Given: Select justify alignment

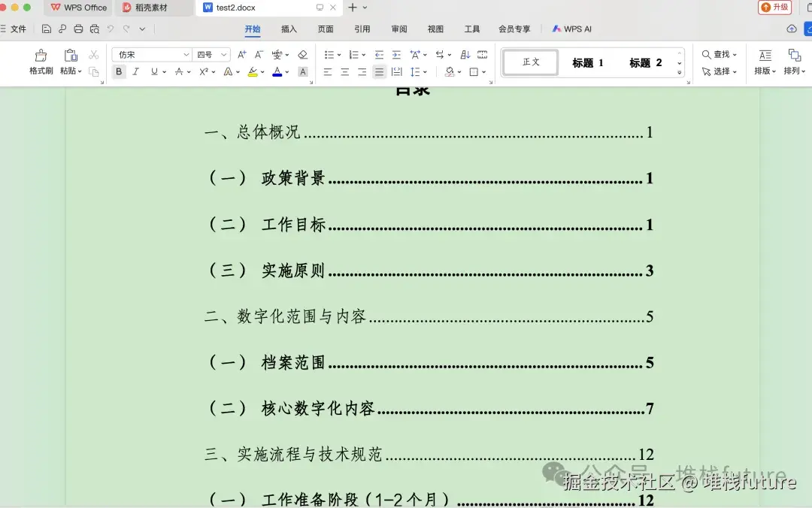Looking at the screenshot, I should point(380,72).
